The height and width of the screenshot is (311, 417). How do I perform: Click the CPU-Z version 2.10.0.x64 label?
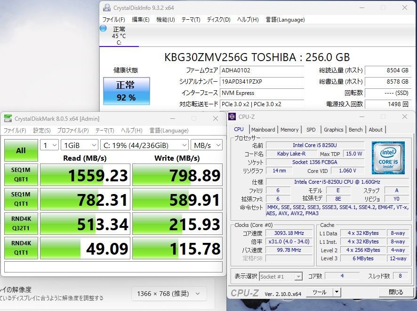tap(283, 294)
